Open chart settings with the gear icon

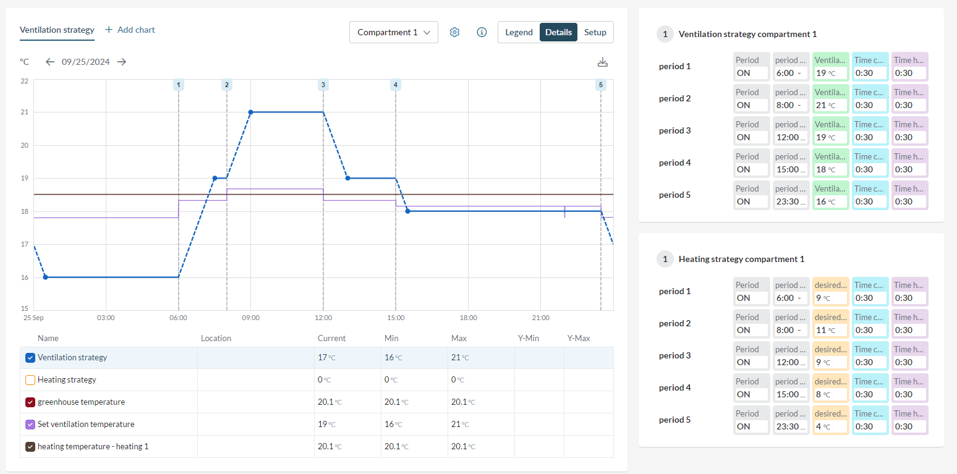[x=454, y=32]
